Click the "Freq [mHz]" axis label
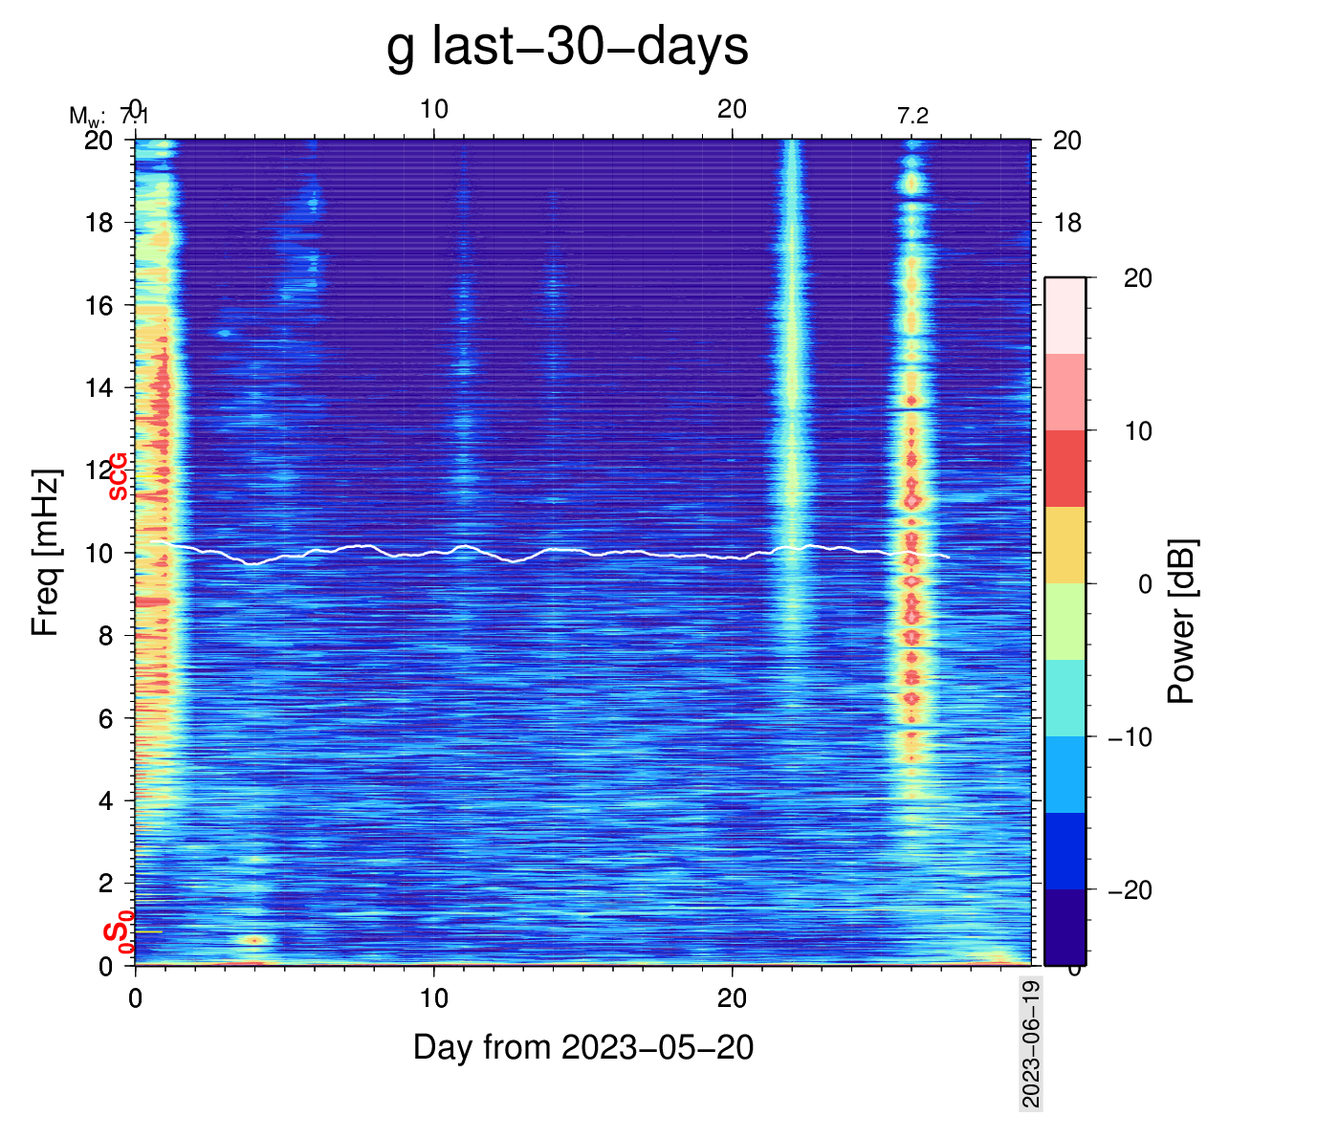This screenshot has width=1339, height=1138. coord(45,552)
